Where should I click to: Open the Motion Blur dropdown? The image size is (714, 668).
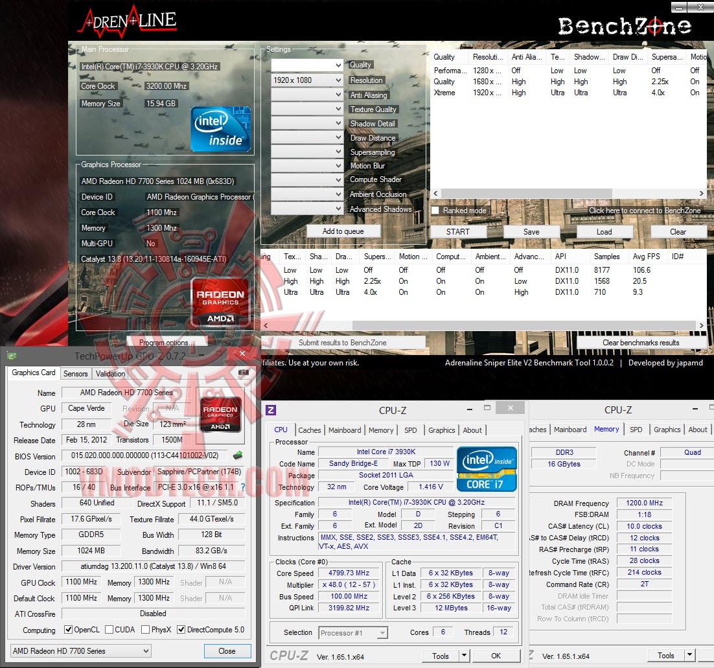pos(307,166)
